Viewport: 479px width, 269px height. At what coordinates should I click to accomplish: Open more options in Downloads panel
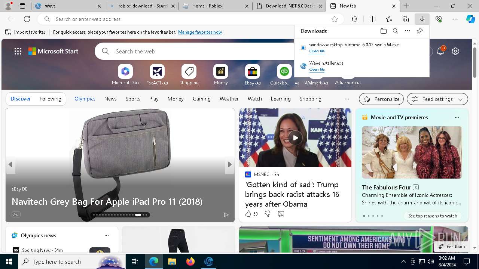pos(408,31)
